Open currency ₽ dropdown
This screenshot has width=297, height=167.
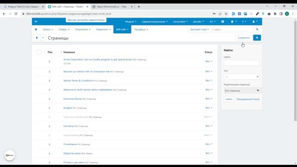(x=244, y=22)
